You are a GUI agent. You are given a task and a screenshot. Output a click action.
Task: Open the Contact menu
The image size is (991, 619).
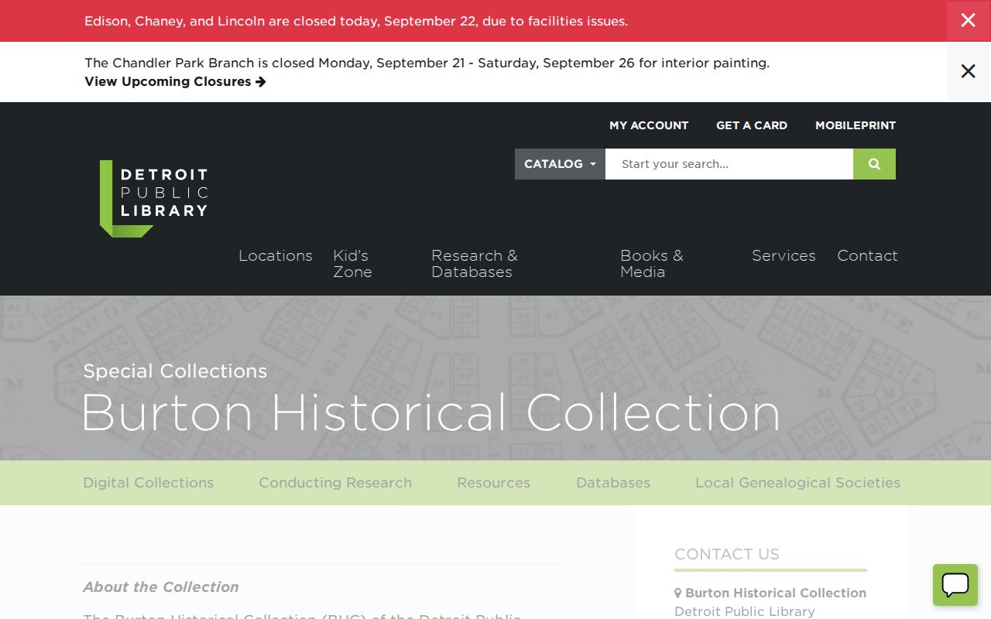click(x=867, y=255)
